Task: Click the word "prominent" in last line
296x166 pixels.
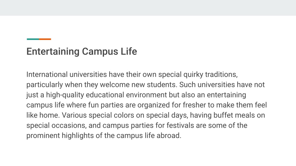Action: click(x=43, y=136)
